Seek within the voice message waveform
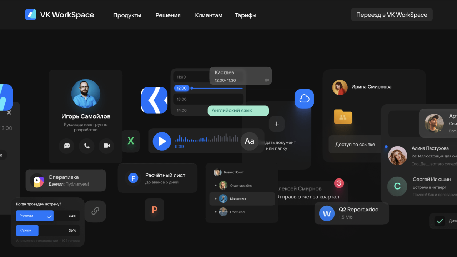The width and height of the screenshot is (457, 257). (x=206, y=138)
